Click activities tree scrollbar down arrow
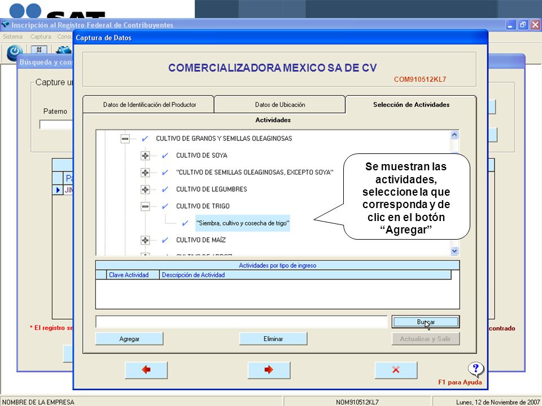 [x=454, y=251]
